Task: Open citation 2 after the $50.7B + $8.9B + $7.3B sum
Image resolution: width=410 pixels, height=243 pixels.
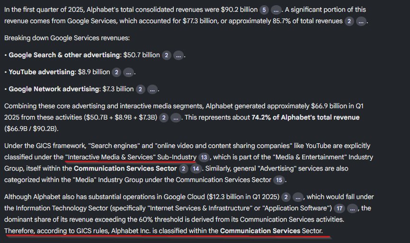Action: coord(164,118)
